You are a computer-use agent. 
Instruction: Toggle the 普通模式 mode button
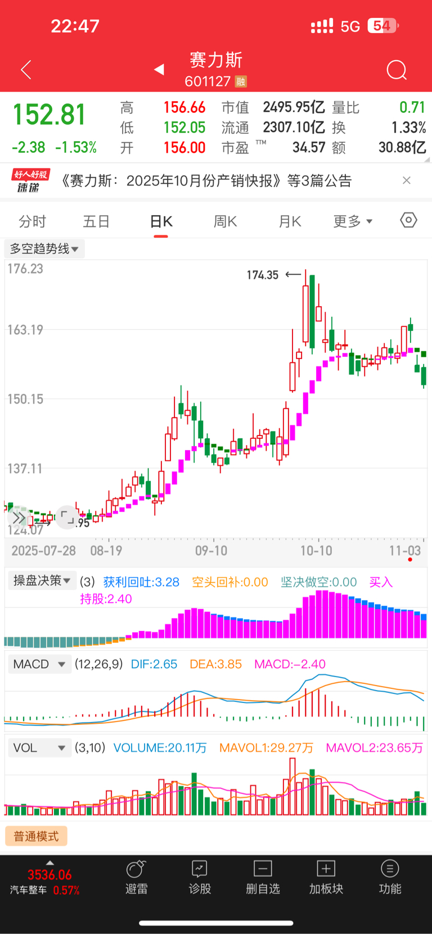pos(36,836)
